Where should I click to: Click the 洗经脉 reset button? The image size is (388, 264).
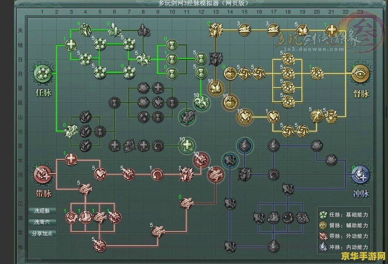pos(42,211)
